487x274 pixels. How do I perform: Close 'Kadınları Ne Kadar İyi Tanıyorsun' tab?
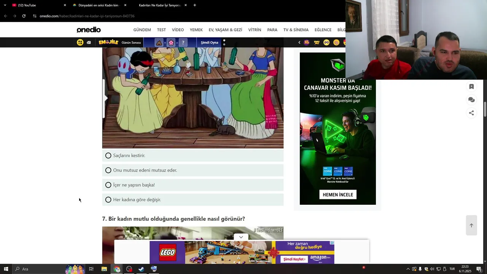(186, 5)
